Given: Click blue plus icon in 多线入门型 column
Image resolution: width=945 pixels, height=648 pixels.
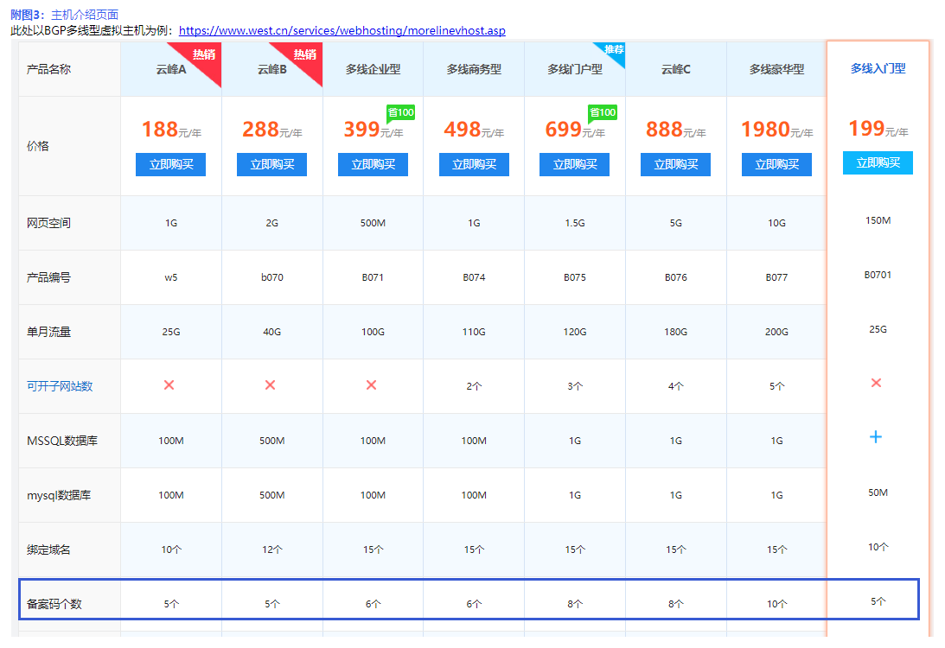Looking at the screenshot, I should tap(876, 437).
